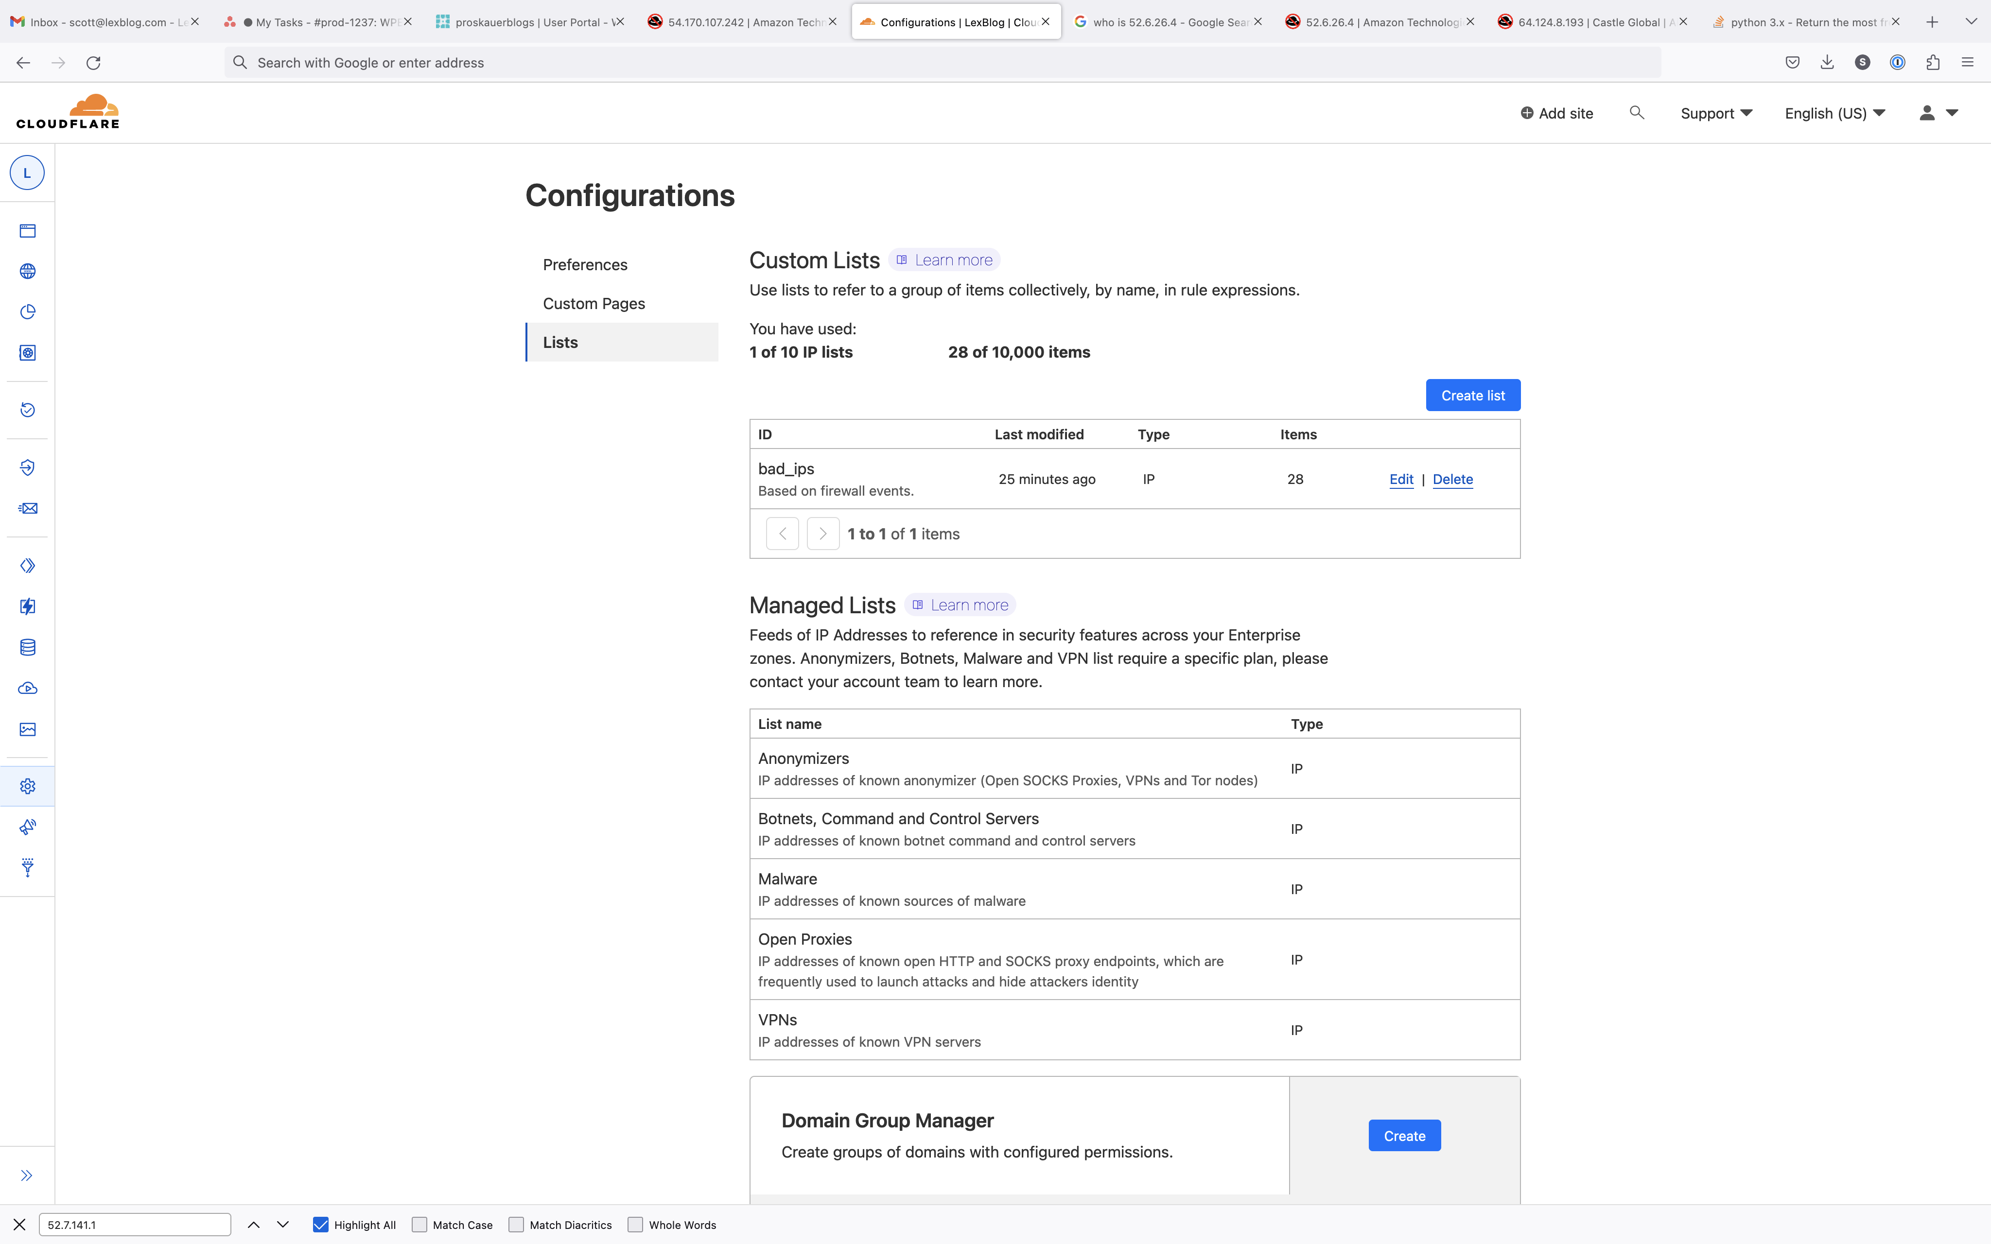Click Create in Domain Group Manager
This screenshot has height=1244, width=1991.
(x=1404, y=1136)
